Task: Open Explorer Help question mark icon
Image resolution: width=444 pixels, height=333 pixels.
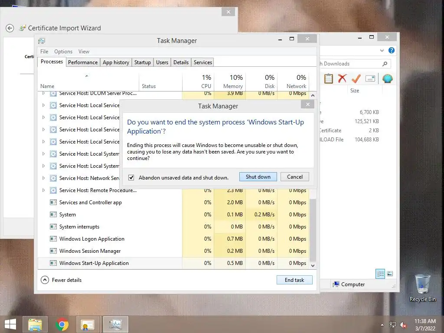Action: (392, 50)
